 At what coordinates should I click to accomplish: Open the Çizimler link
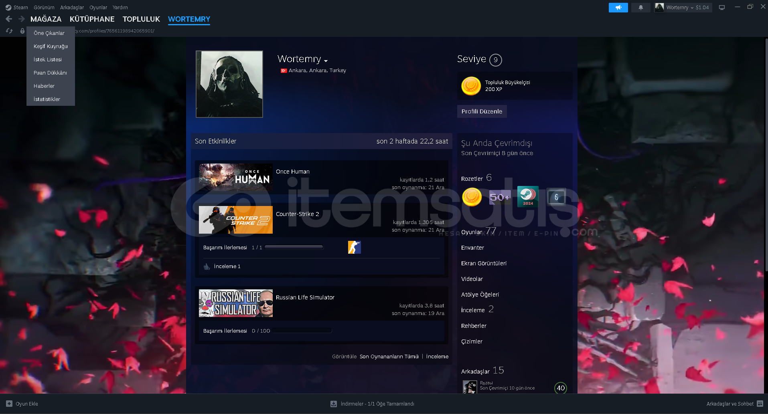point(472,341)
